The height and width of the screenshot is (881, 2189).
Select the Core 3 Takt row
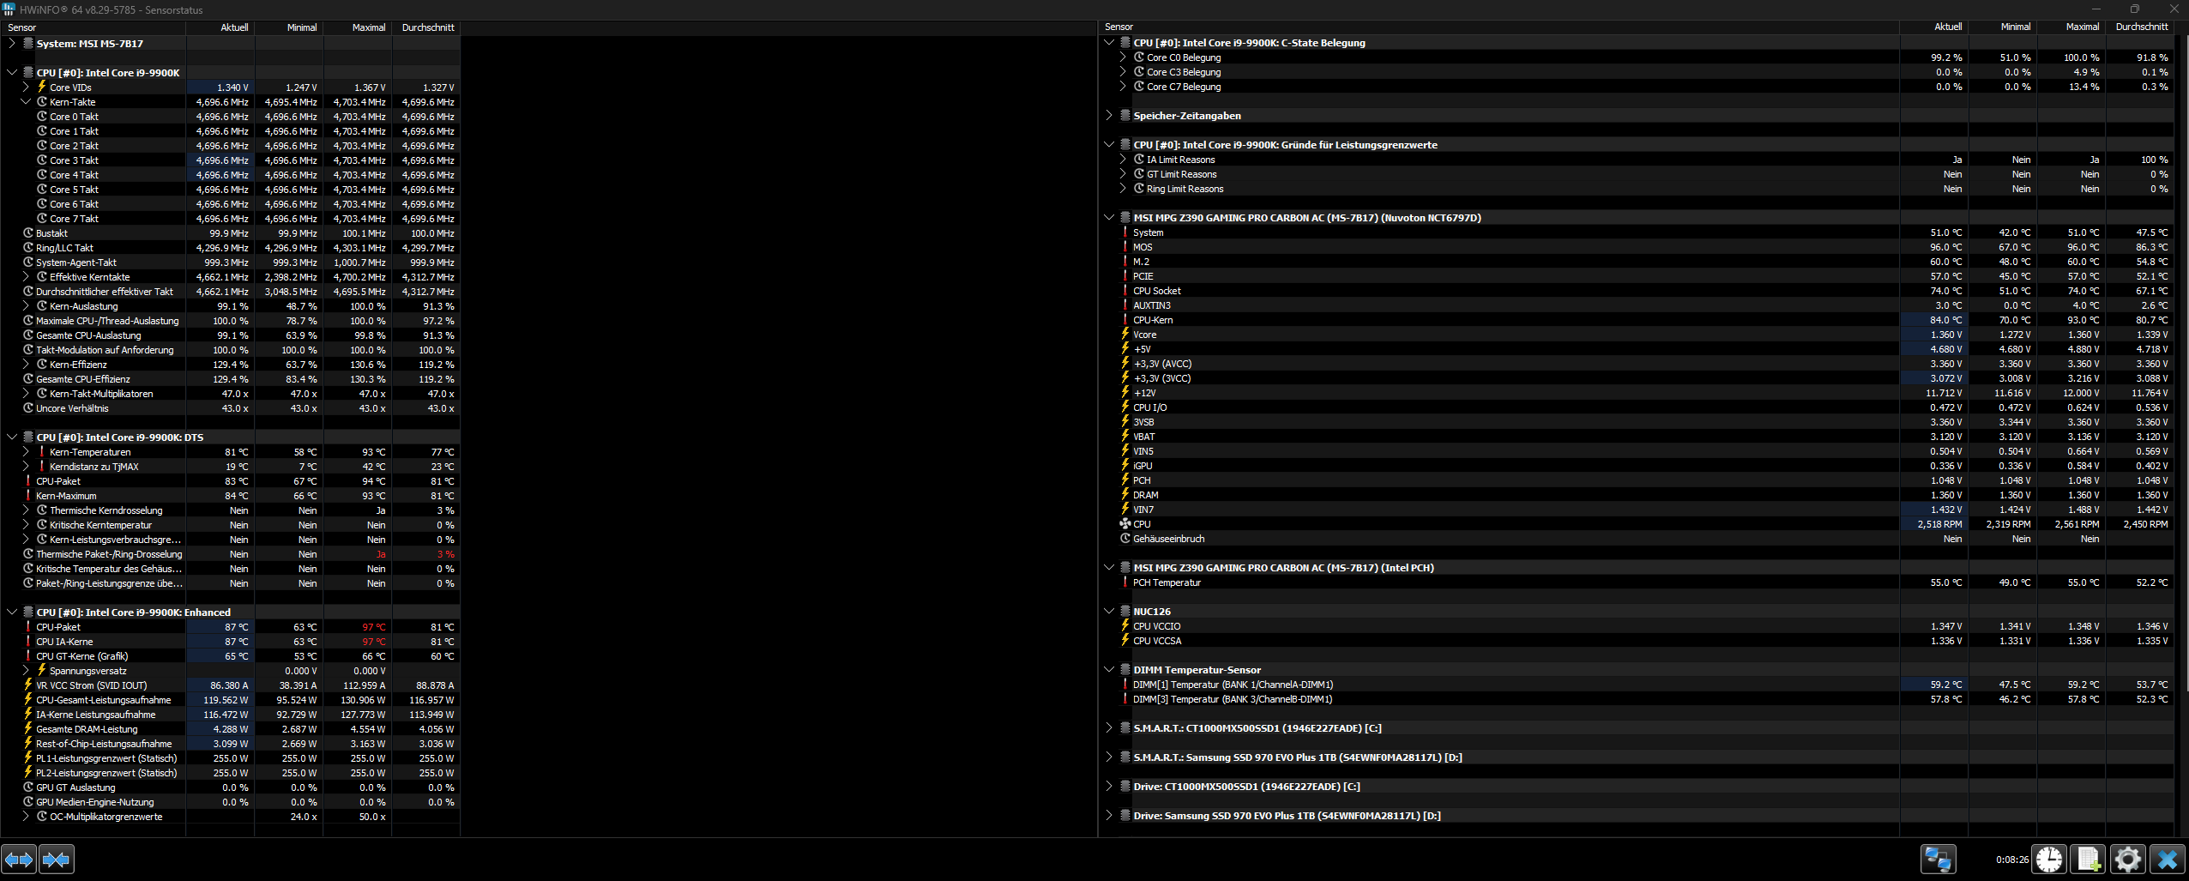click(230, 160)
